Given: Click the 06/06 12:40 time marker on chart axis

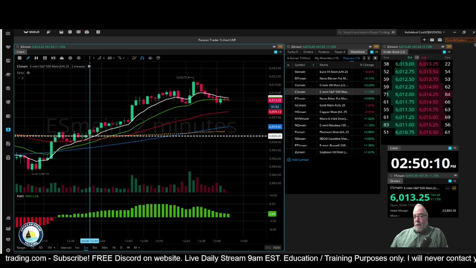Looking at the screenshot, I should [x=90, y=241].
